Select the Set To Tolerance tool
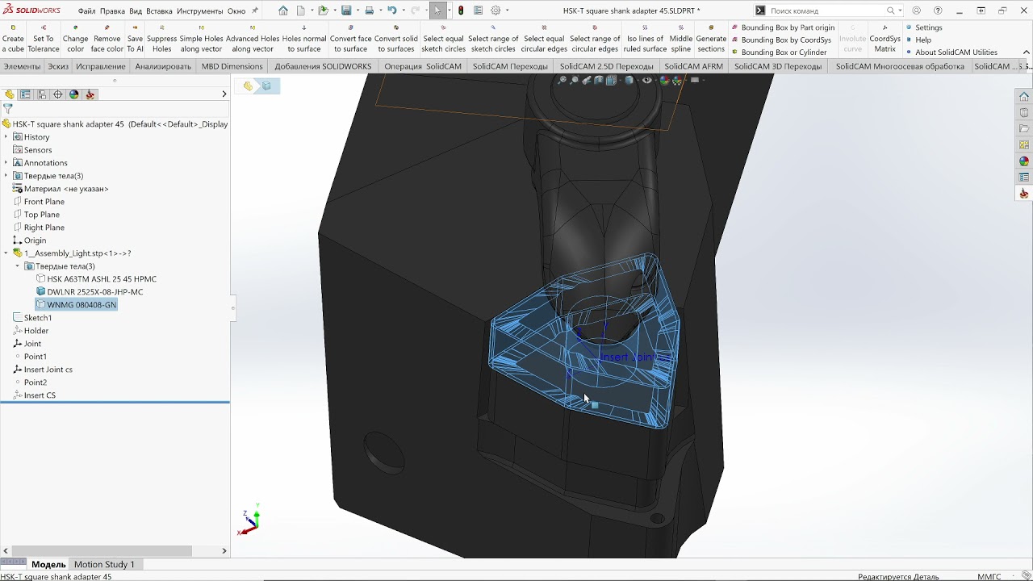 [x=44, y=38]
